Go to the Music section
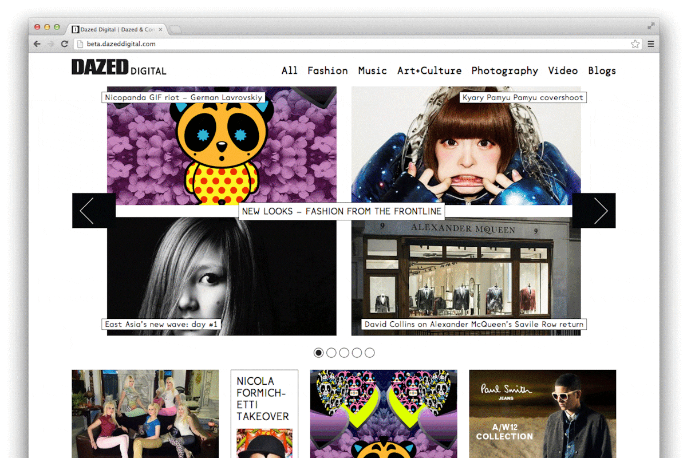Image resolution: width=687 pixels, height=458 pixels. (373, 70)
